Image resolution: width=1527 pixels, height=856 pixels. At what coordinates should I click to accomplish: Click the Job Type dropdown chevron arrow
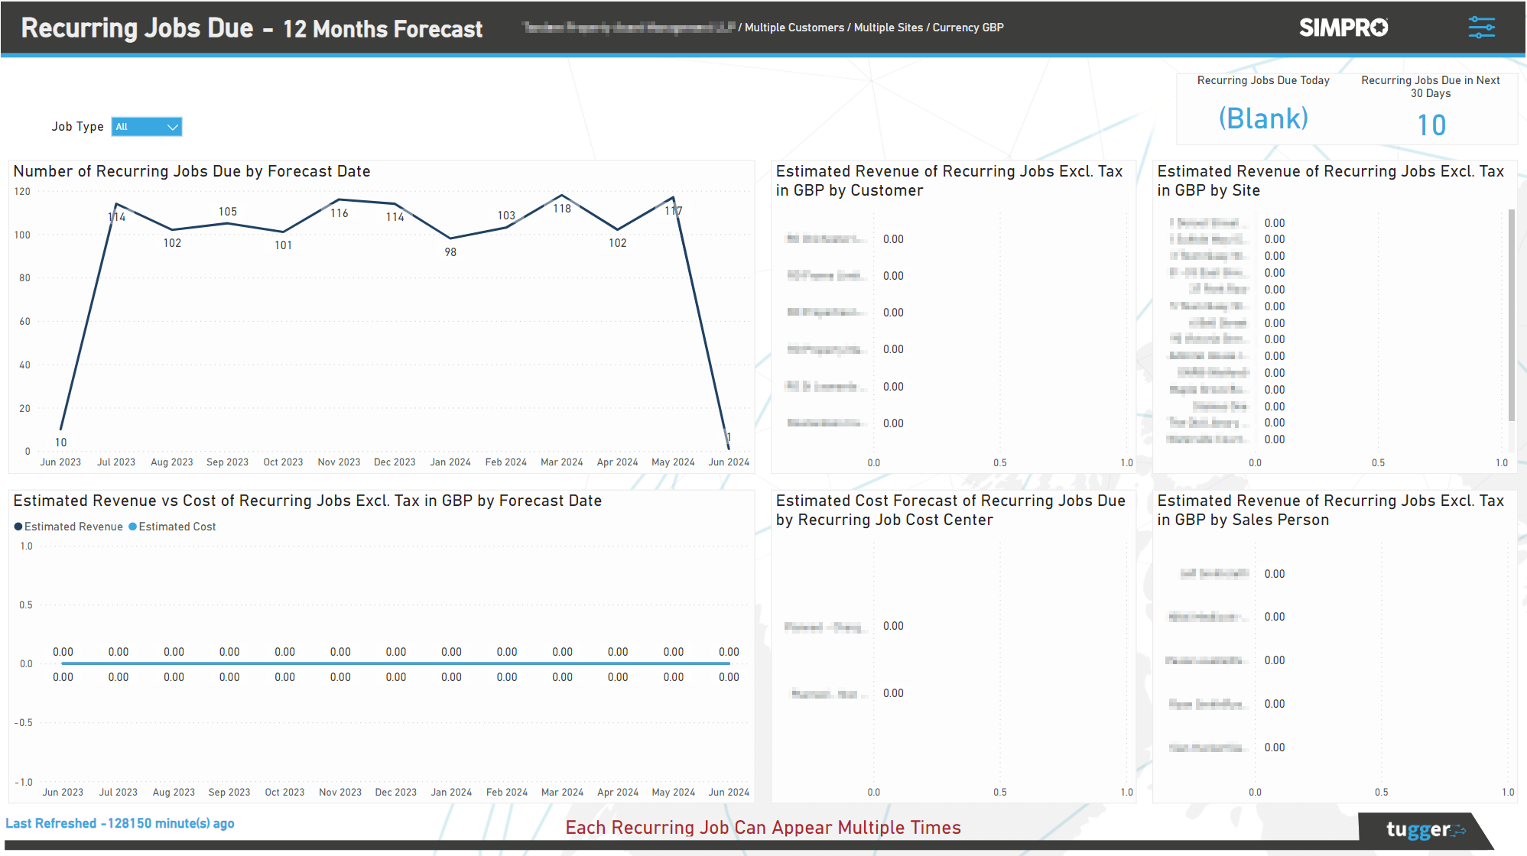173,127
